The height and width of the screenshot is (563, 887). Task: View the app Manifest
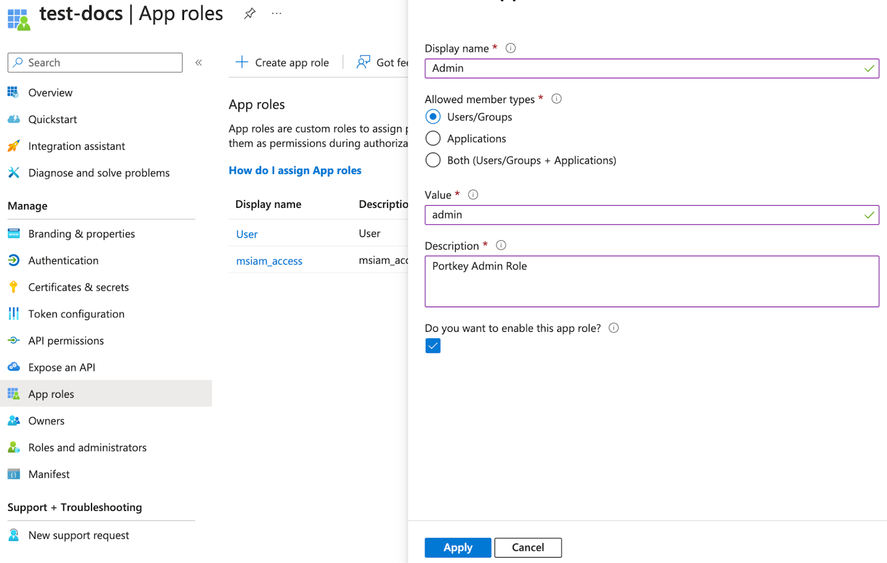[49, 474]
